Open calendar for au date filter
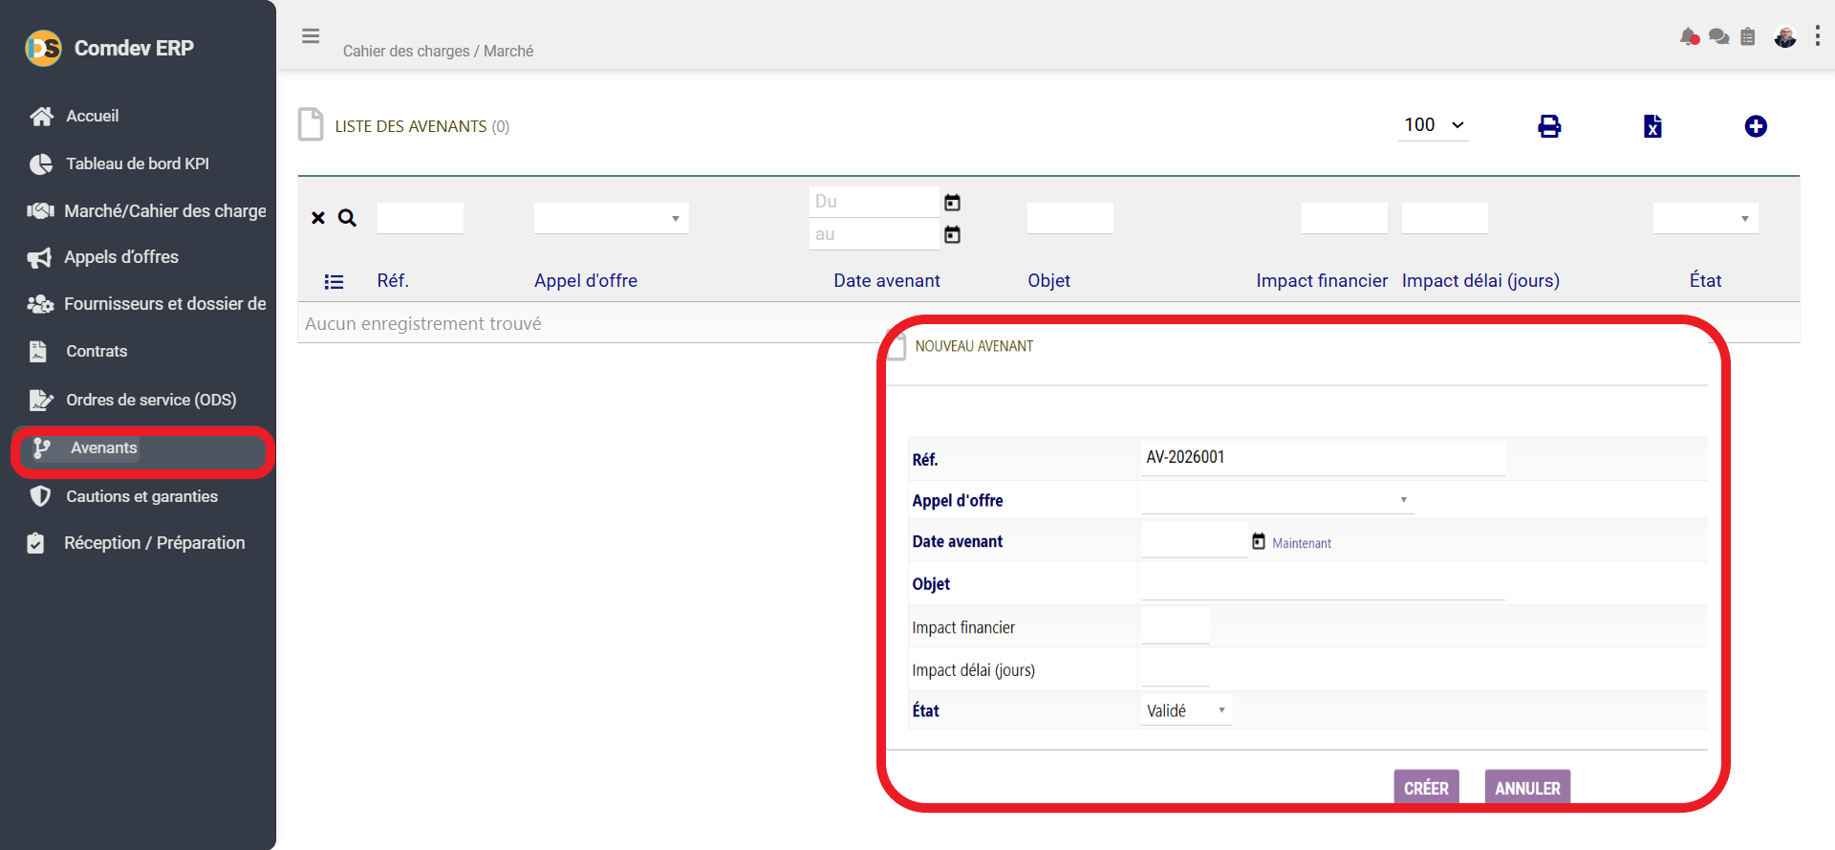1835x850 pixels. [952, 234]
